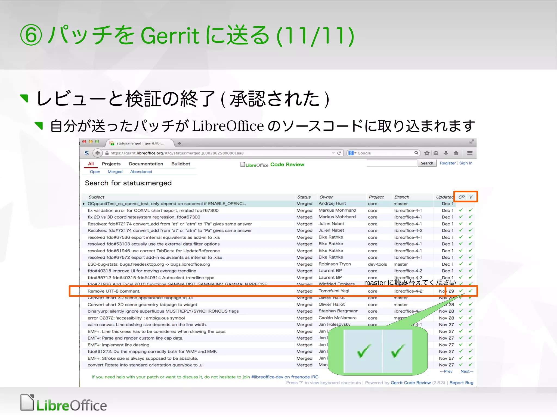Click the fullscreen arrows icon in title bar
This screenshot has width=557, height=417.
(472, 142)
